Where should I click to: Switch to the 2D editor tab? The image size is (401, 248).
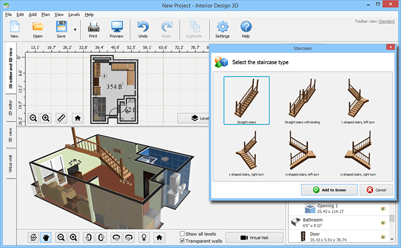pyautogui.click(x=10, y=108)
